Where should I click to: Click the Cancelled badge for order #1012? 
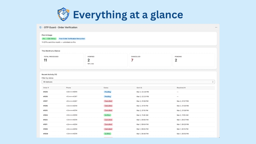pyautogui.click(x=108, y=120)
